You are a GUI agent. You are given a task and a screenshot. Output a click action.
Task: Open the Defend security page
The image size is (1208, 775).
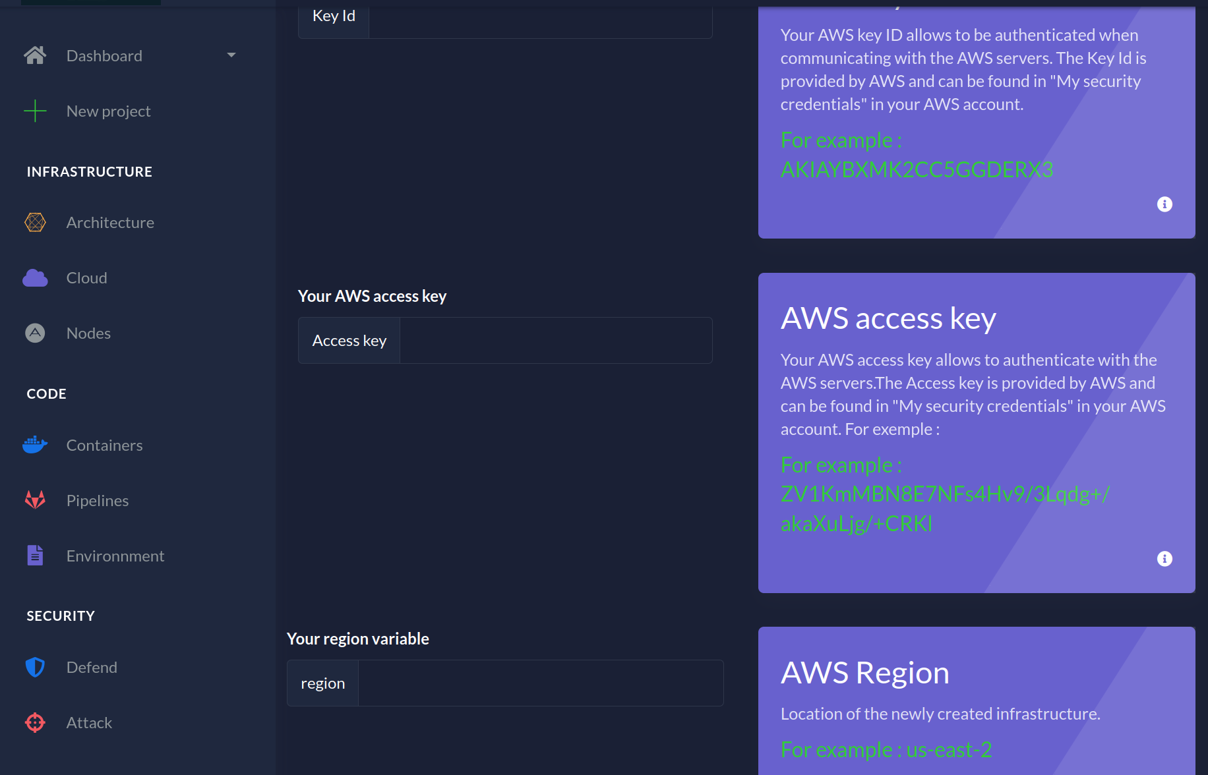point(92,668)
